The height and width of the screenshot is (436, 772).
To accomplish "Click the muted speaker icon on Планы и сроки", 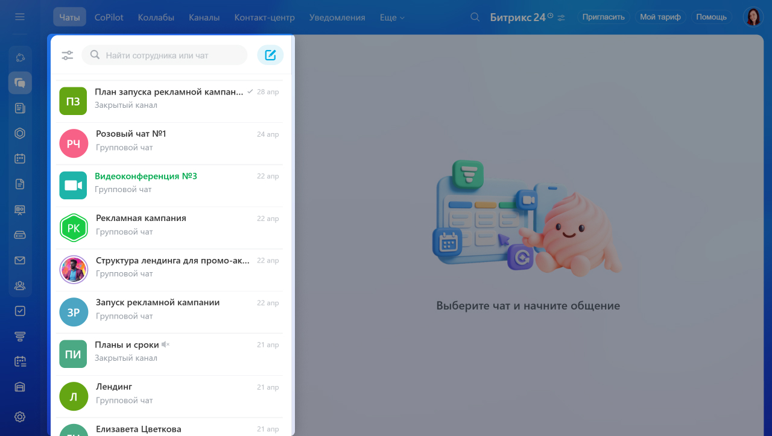I will click(166, 344).
